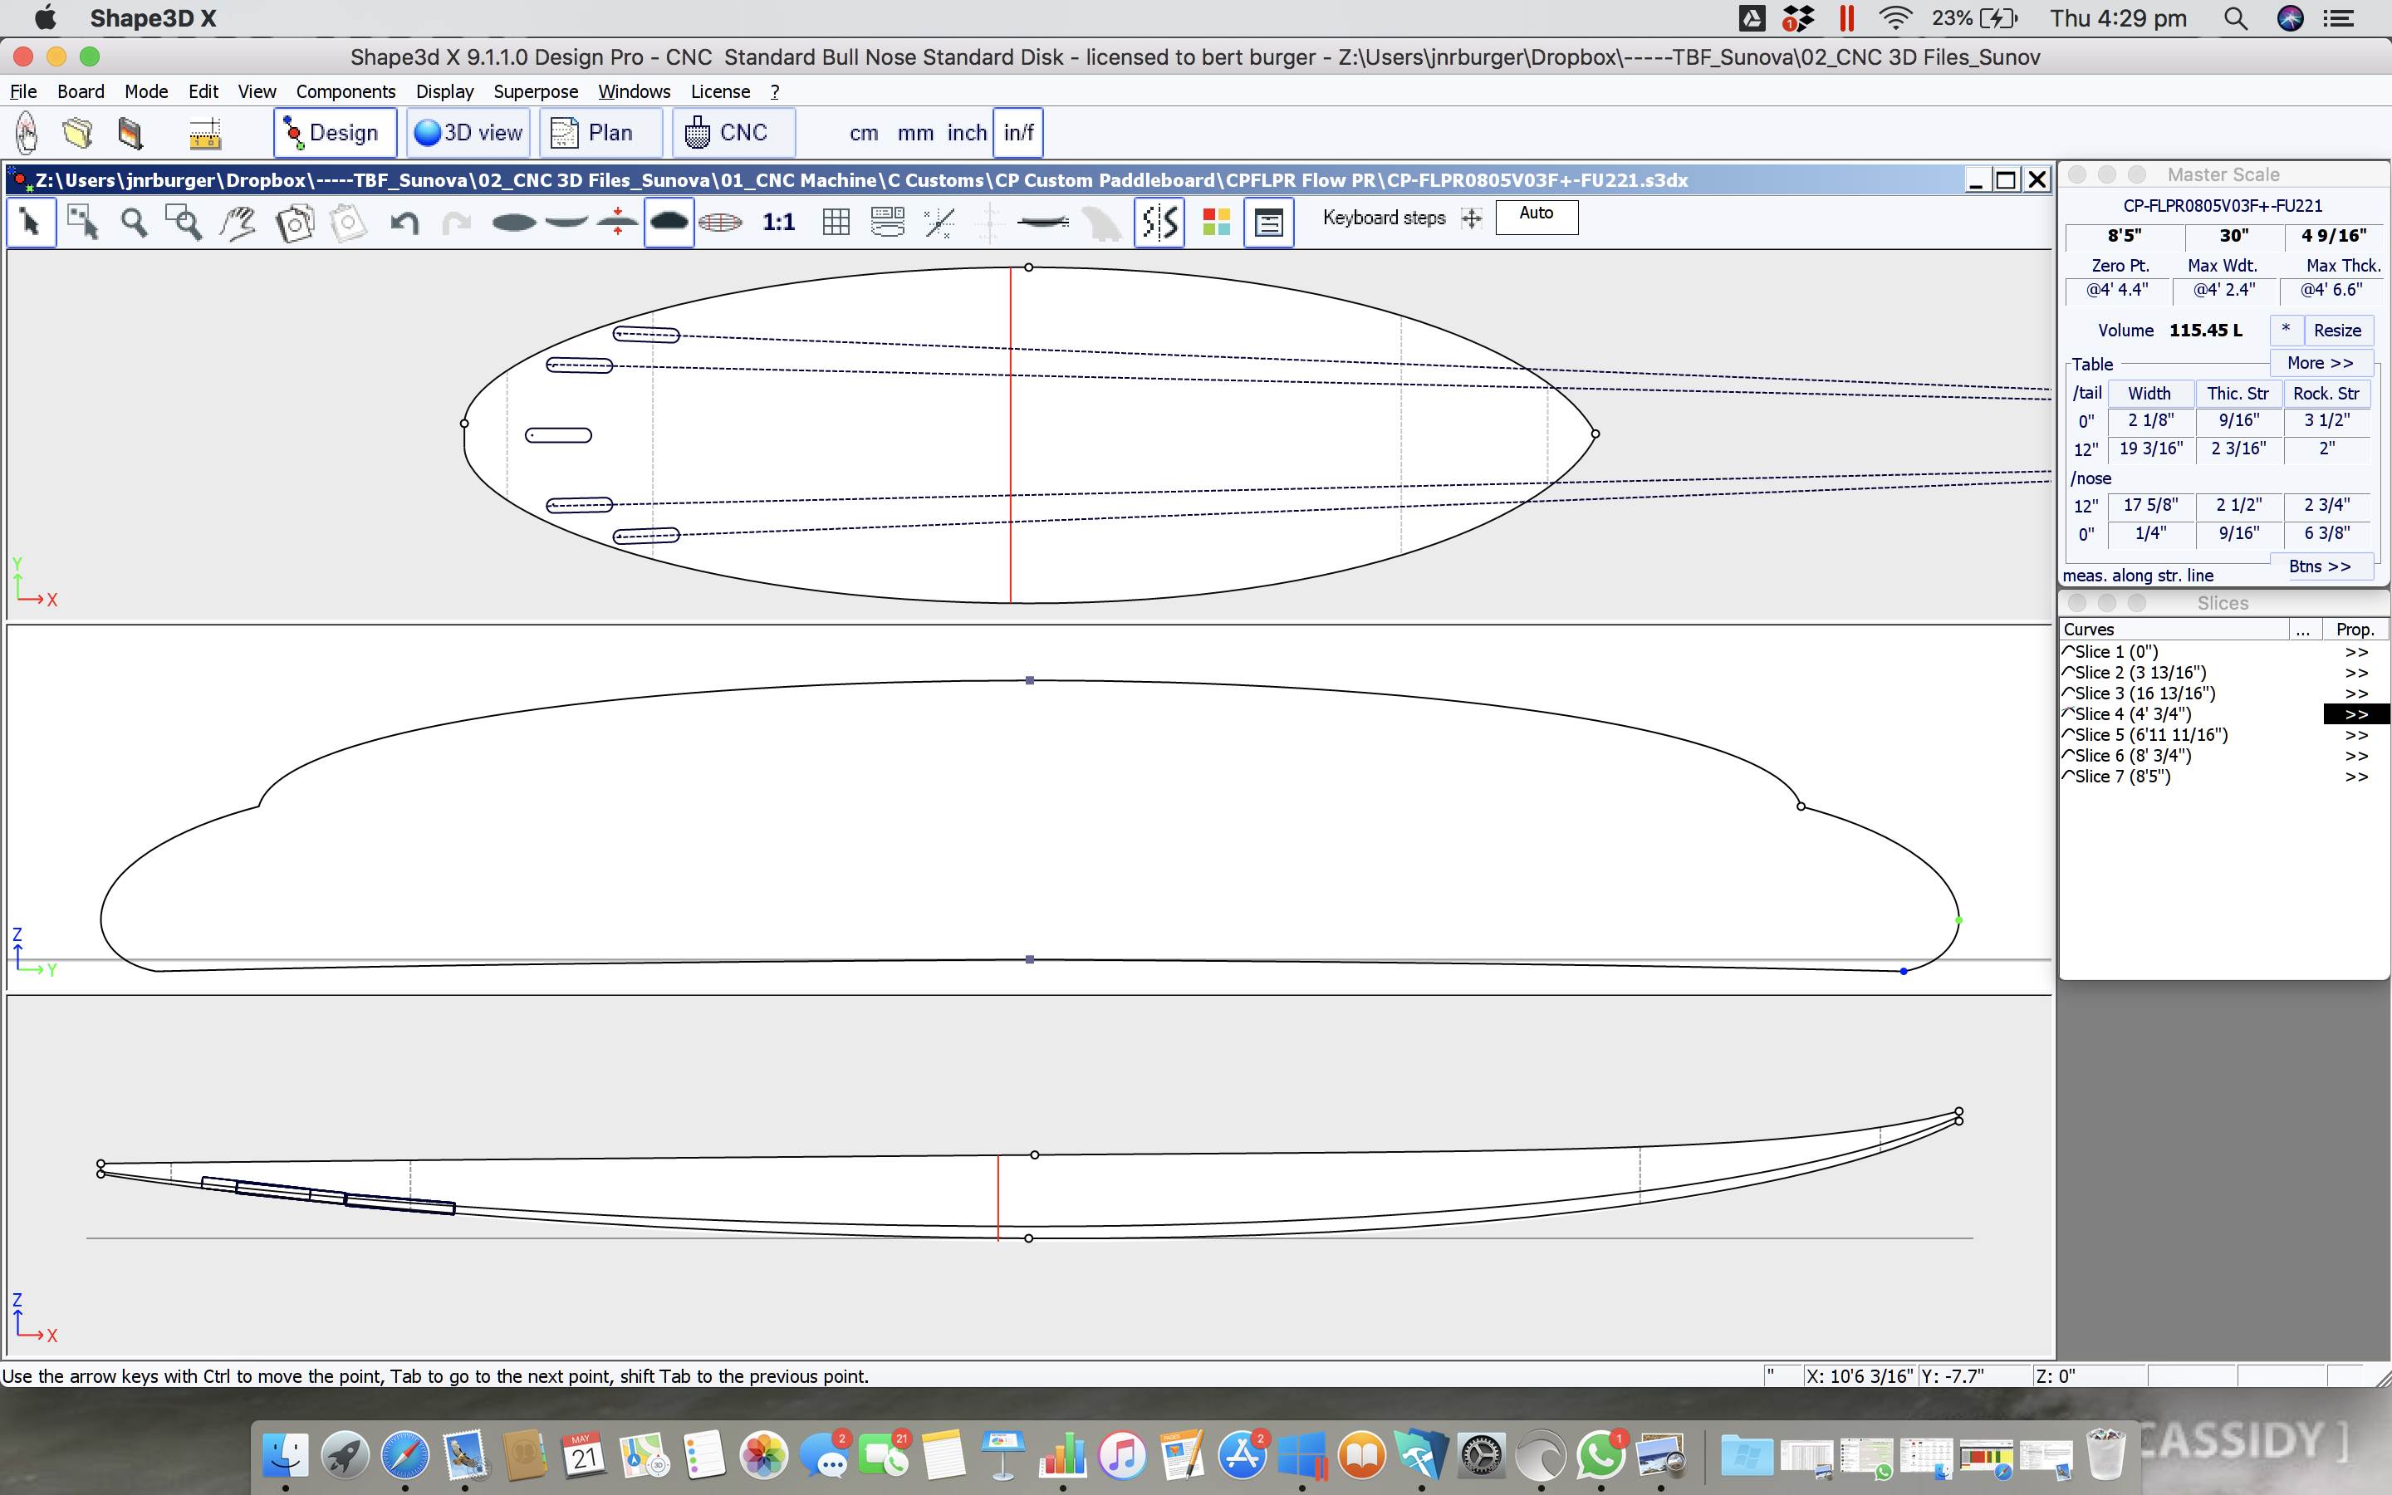This screenshot has height=1495, width=2392.
Task: Switch measurement units to cm
Action: click(862, 131)
